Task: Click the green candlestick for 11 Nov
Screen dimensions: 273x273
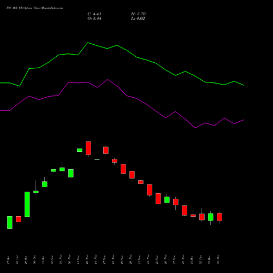Action: 80,150
